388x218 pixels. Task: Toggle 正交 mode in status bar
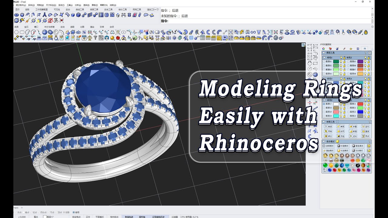tap(88, 217)
